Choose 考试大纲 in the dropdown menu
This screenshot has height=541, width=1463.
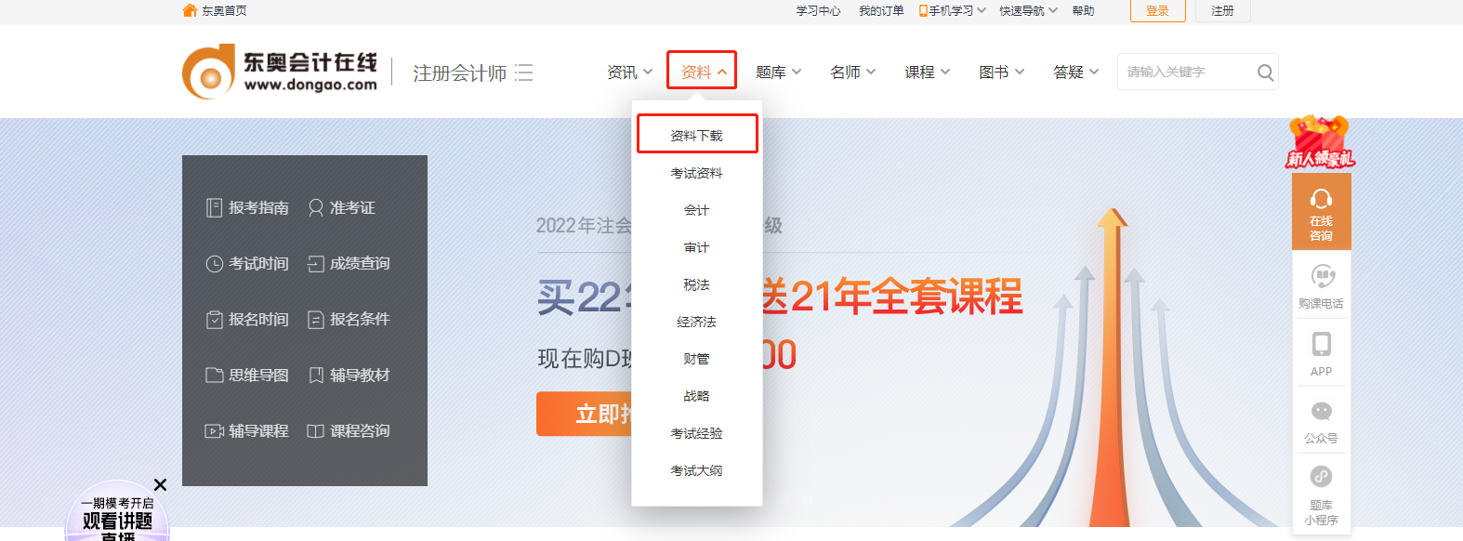click(696, 470)
